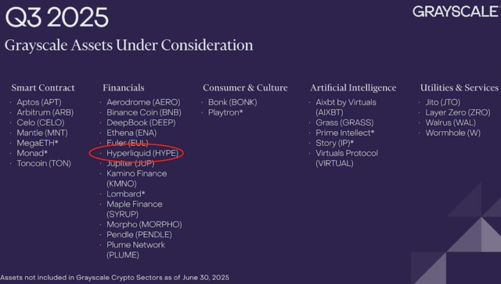
Task: Select Jito (JTO) list item
Action: point(442,102)
